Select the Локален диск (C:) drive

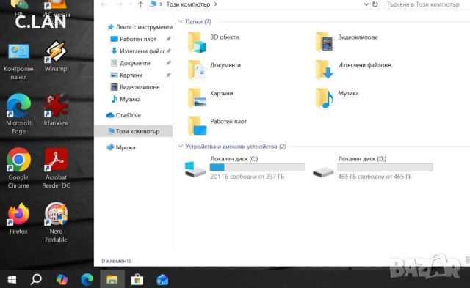coord(245,168)
